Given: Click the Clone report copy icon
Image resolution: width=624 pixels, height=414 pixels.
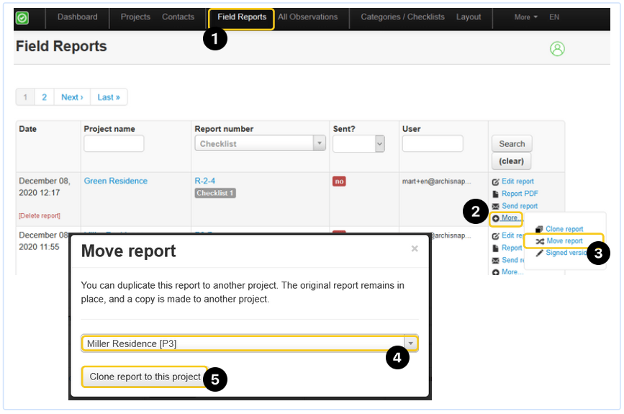Looking at the screenshot, I should click(x=539, y=230).
